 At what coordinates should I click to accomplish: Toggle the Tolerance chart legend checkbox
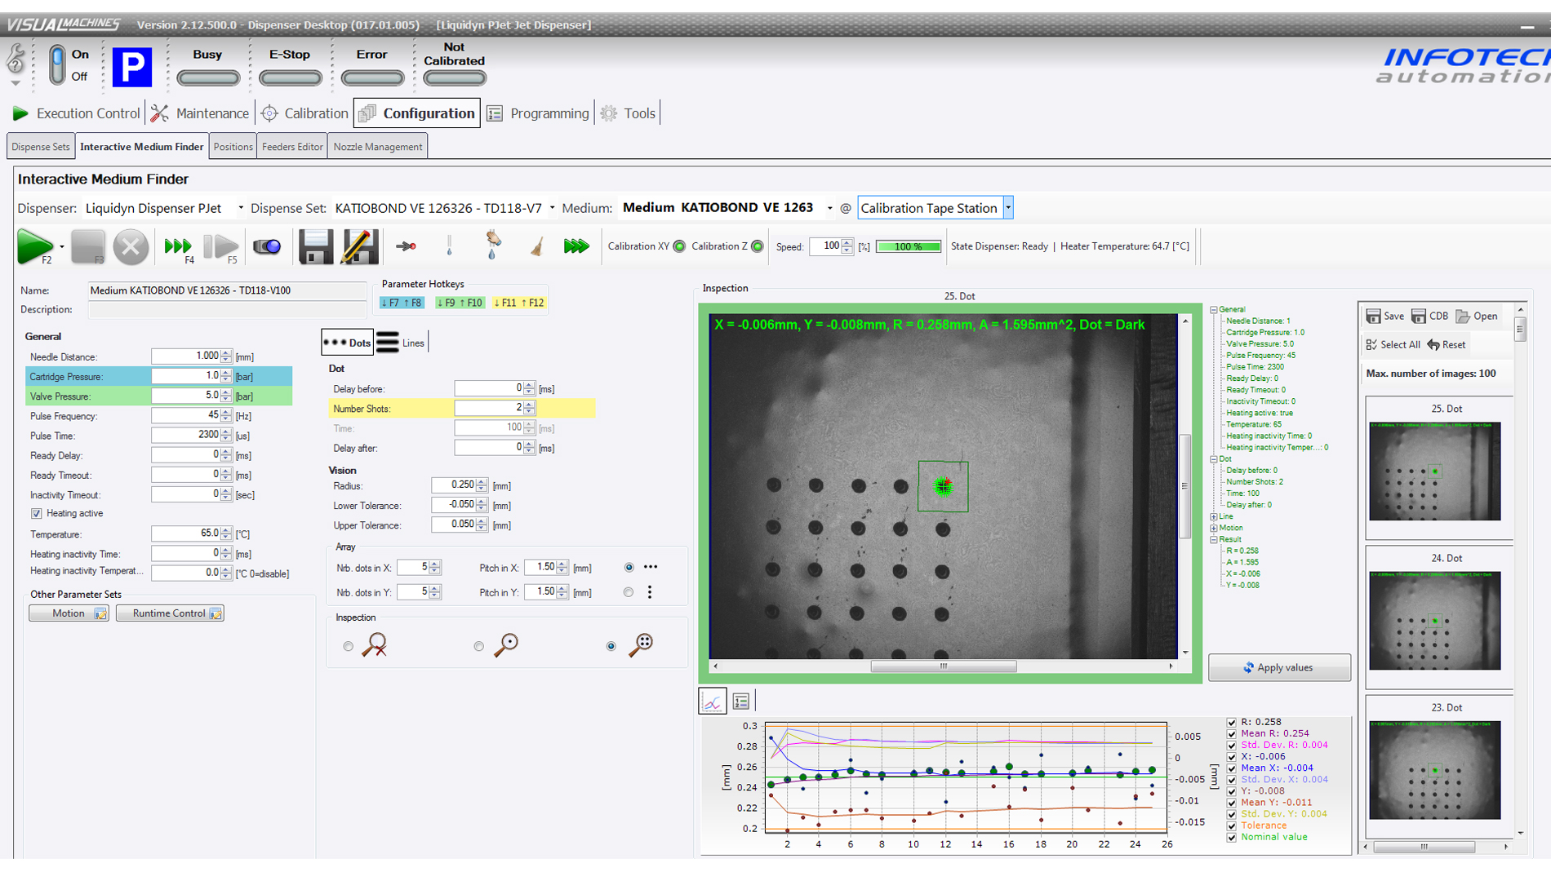[1232, 826]
